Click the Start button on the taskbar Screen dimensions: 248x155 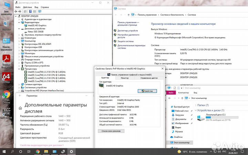tap(4, 152)
